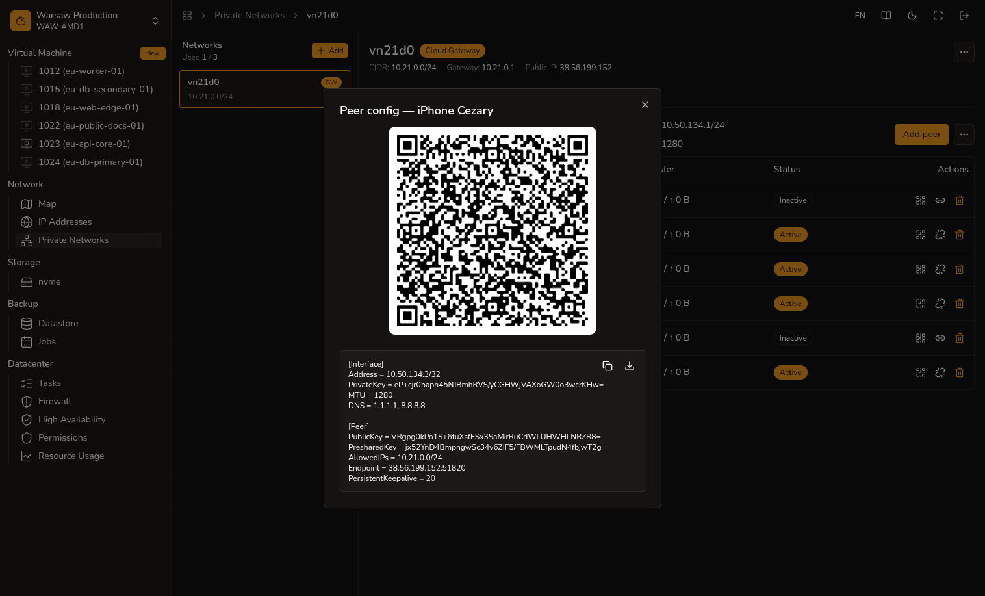985x596 pixels.
Task: Open the vn21d0 network options menu
Action: click(964, 52)
